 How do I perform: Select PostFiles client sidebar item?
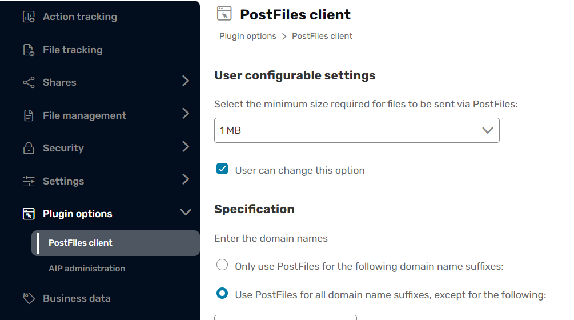click(116, 243)
